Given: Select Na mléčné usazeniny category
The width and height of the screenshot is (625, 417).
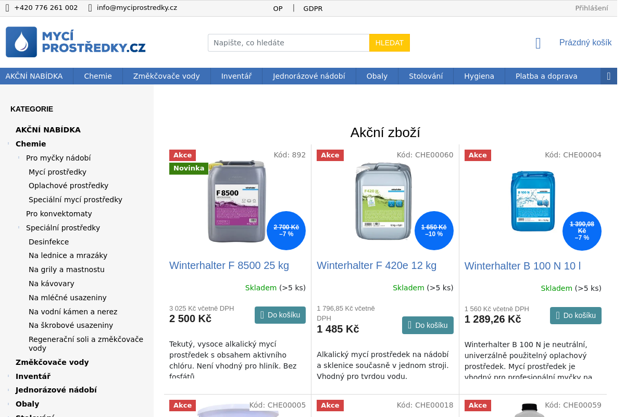Looking at the screenshot, I should point(68,298).
